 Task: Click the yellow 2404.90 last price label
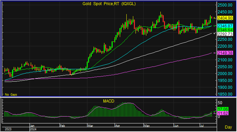point(225,18)
